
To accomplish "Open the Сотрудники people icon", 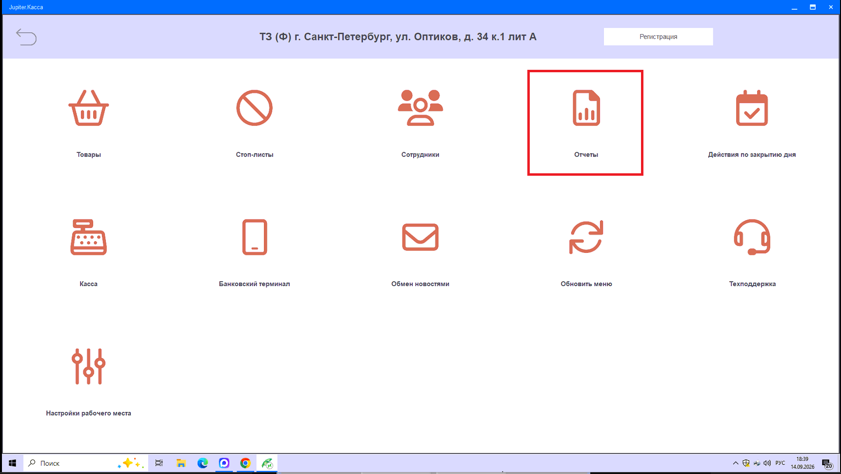I will point(420,108).
